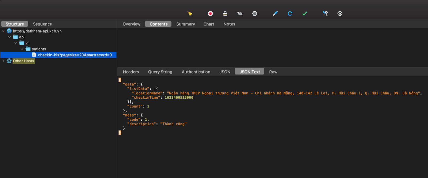Click the checkinTime value 1633400515000
The width and height of the screenshot is (428, 178).
point(179,98)
